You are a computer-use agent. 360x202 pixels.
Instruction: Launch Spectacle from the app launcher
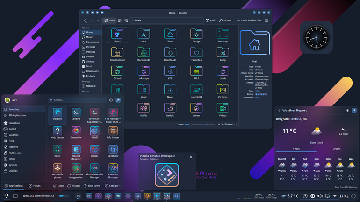tap(113, 151)
